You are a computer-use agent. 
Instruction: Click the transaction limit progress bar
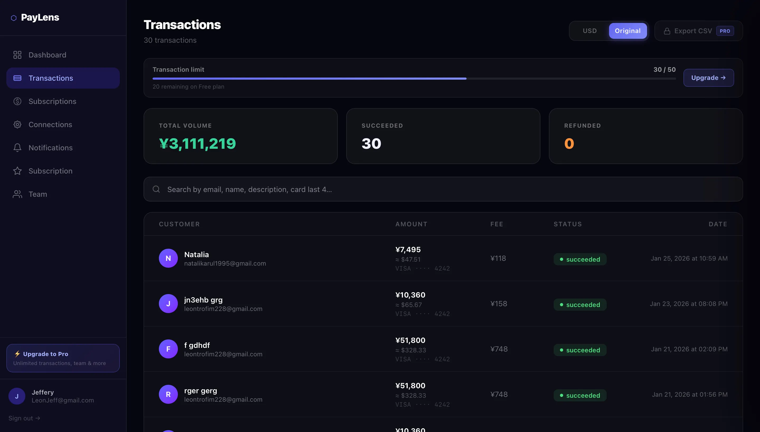tap(414, 79)
